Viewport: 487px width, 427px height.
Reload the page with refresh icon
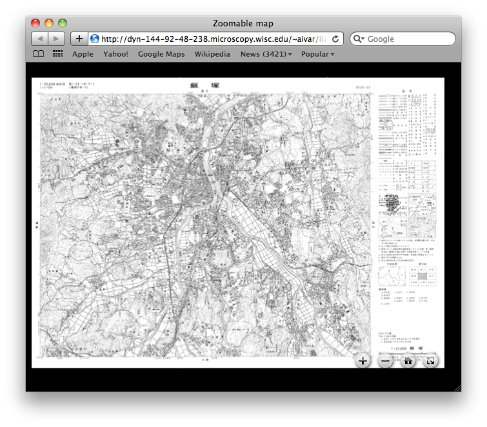(x=335, y=39)
